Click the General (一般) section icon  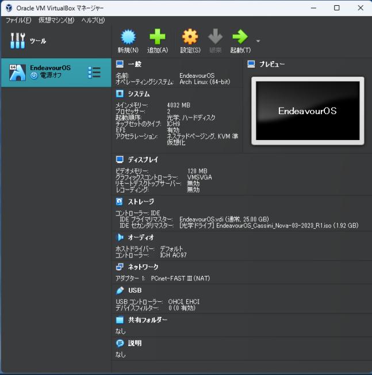point(120,64)
